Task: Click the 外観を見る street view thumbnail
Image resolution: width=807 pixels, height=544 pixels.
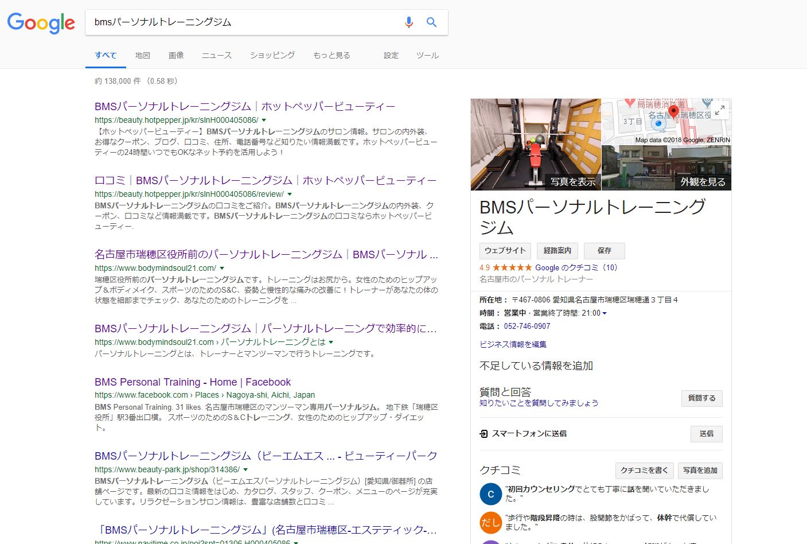Action: tap(666, 168)
